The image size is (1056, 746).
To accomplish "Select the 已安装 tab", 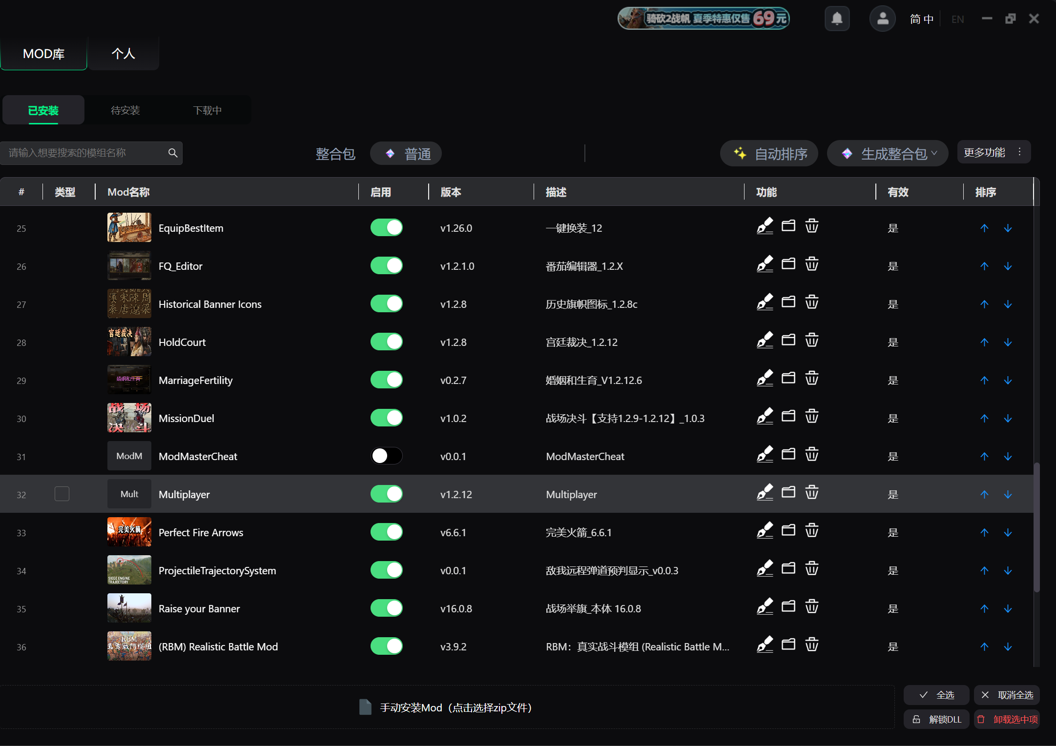I will coord(43,110).
